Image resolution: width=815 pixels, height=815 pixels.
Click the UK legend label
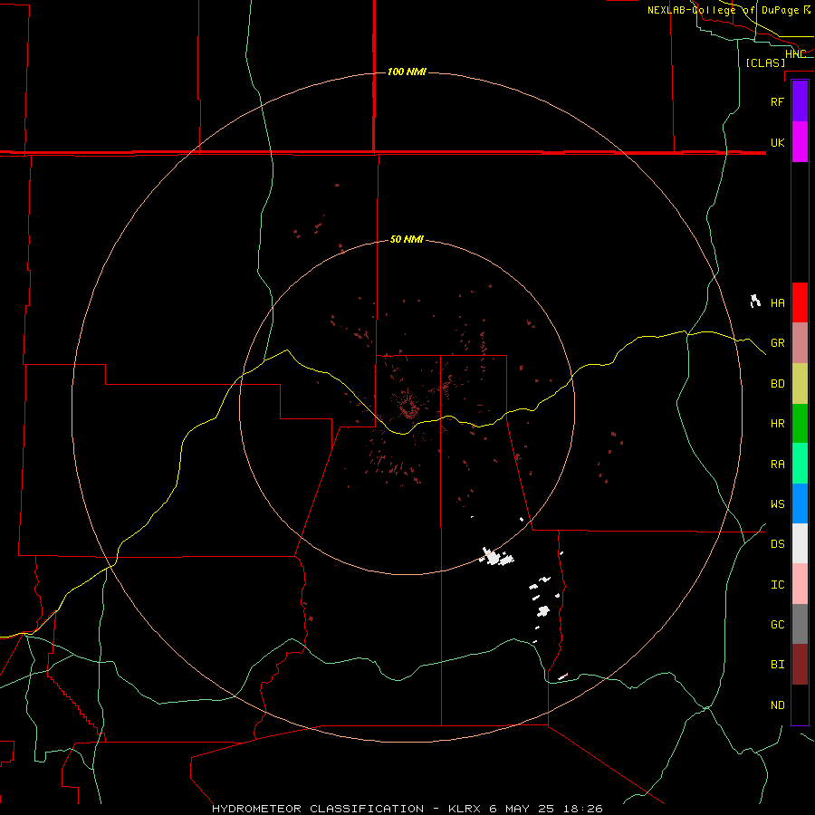pos(777,142)
